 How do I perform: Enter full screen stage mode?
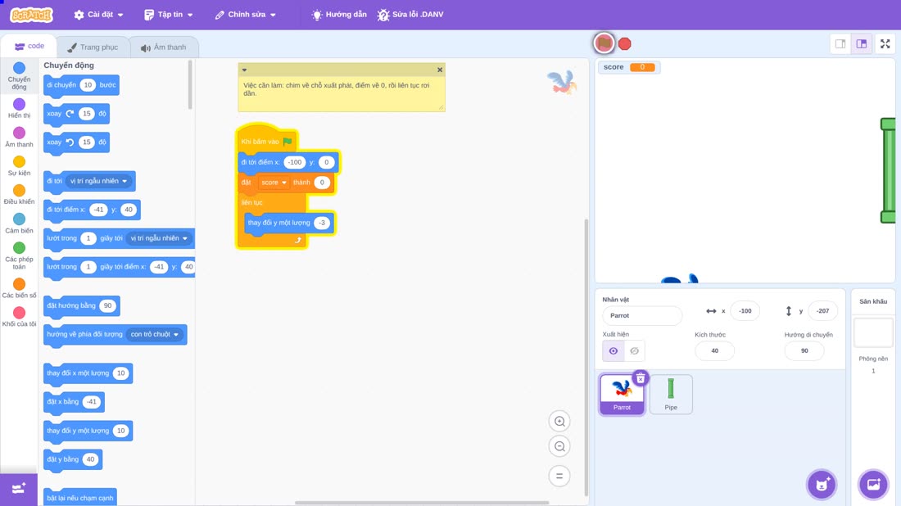[x=885, y=43]
